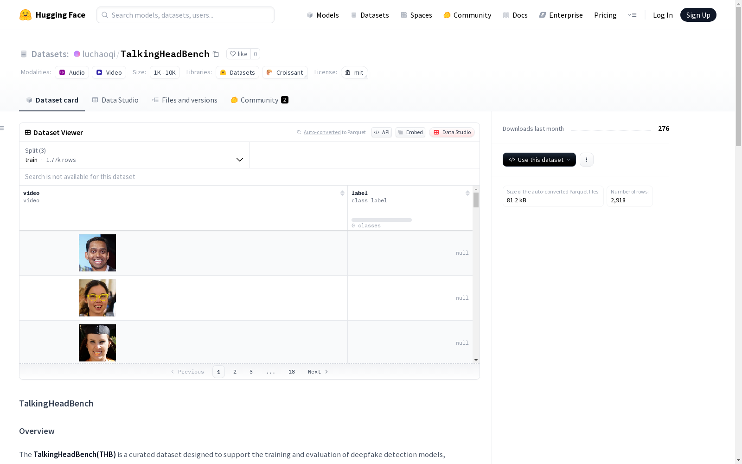Go to page 3 of the viewer

pyautogui.click(x=251, y=372)
